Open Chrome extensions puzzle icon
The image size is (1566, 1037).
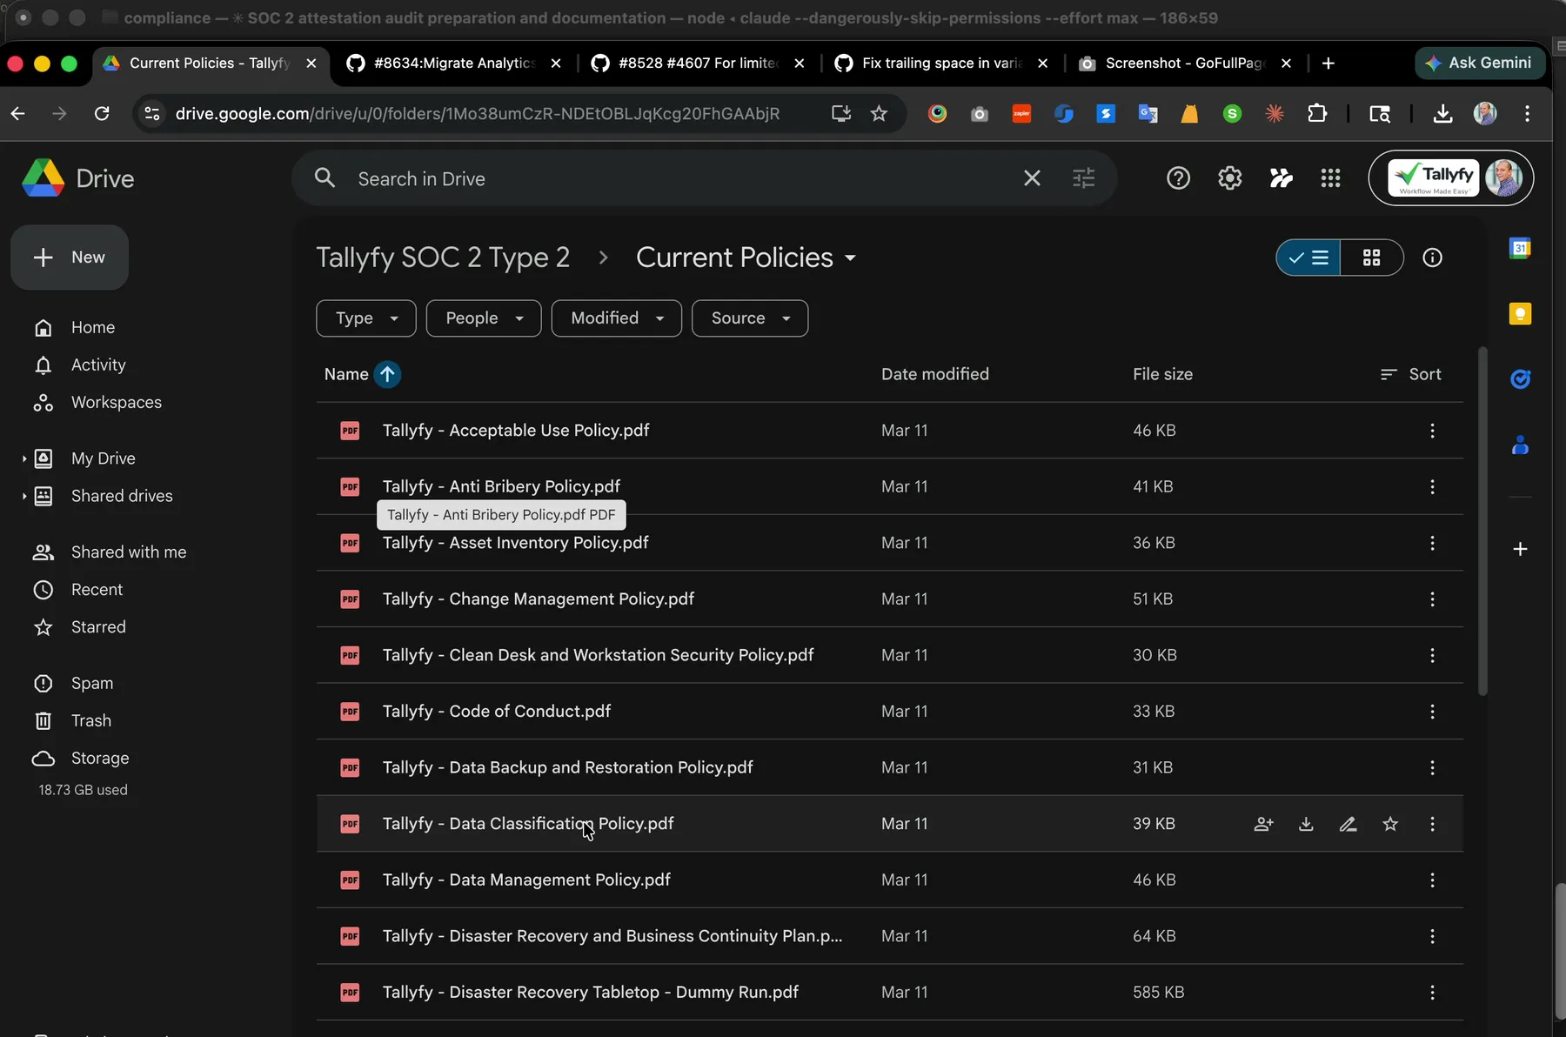coord(1317,113)
